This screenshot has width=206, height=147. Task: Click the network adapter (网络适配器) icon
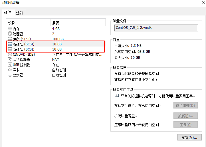tap(10, 60)
